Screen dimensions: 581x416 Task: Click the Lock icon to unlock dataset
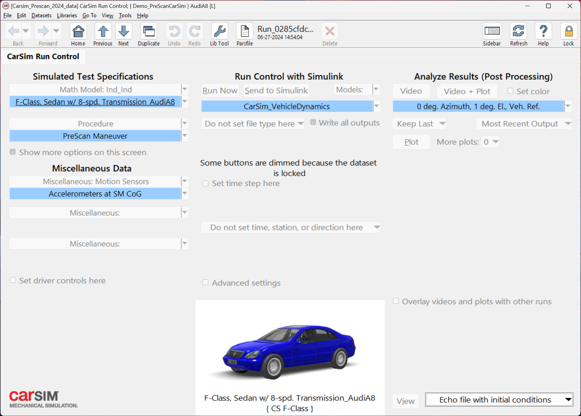(x=569, y=31)
